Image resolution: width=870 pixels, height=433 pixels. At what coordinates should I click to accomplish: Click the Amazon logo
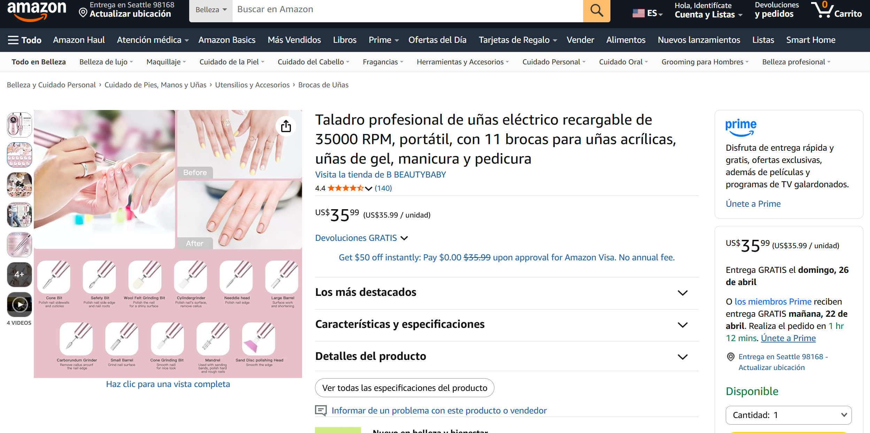[37, 10]
